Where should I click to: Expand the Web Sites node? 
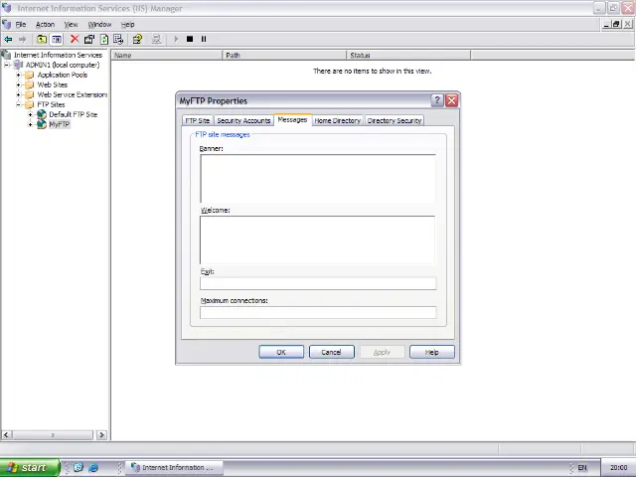pyautogui.click(x=18, y=84)
